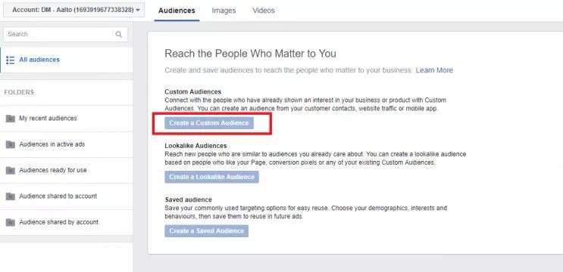Click the My recent audiences folder icon

pyautogui.click(x=11, y=119)
